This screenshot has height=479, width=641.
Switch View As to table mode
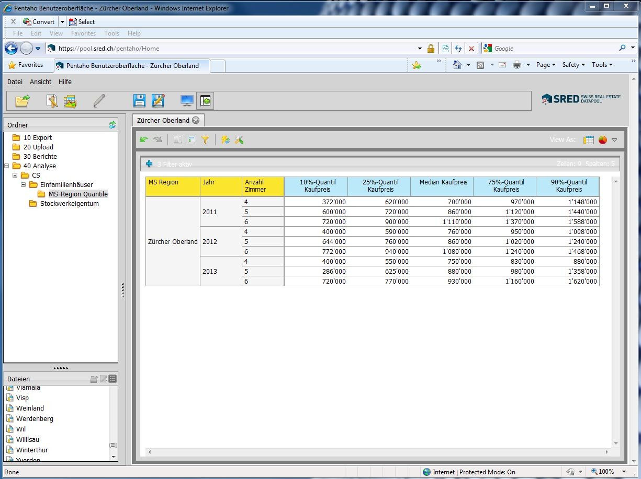point(588,140)
